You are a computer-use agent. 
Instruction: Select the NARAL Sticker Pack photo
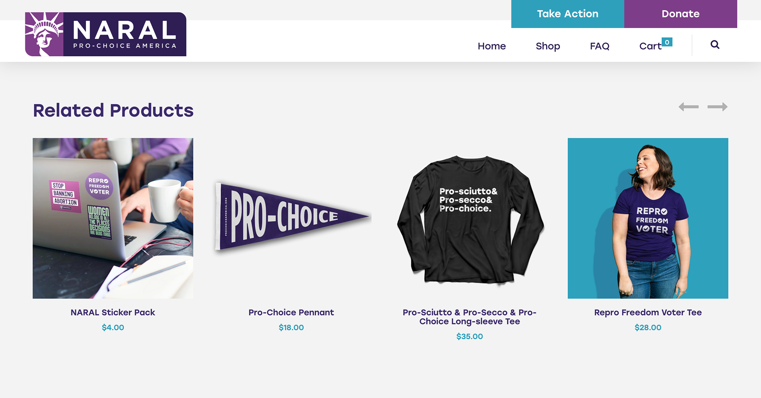tap(113, 218)
